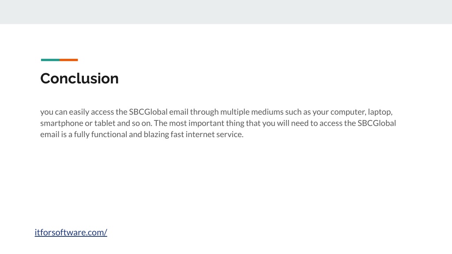The height and width of the screenshot is (254, 452).
Task: Click 'SBCGlobal' ending the second text line
Action: click(377, 123)
